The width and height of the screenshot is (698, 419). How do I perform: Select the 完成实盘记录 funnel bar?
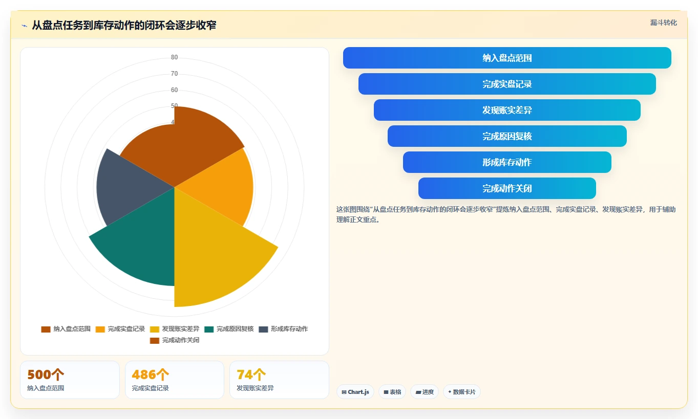pos(507,84)
